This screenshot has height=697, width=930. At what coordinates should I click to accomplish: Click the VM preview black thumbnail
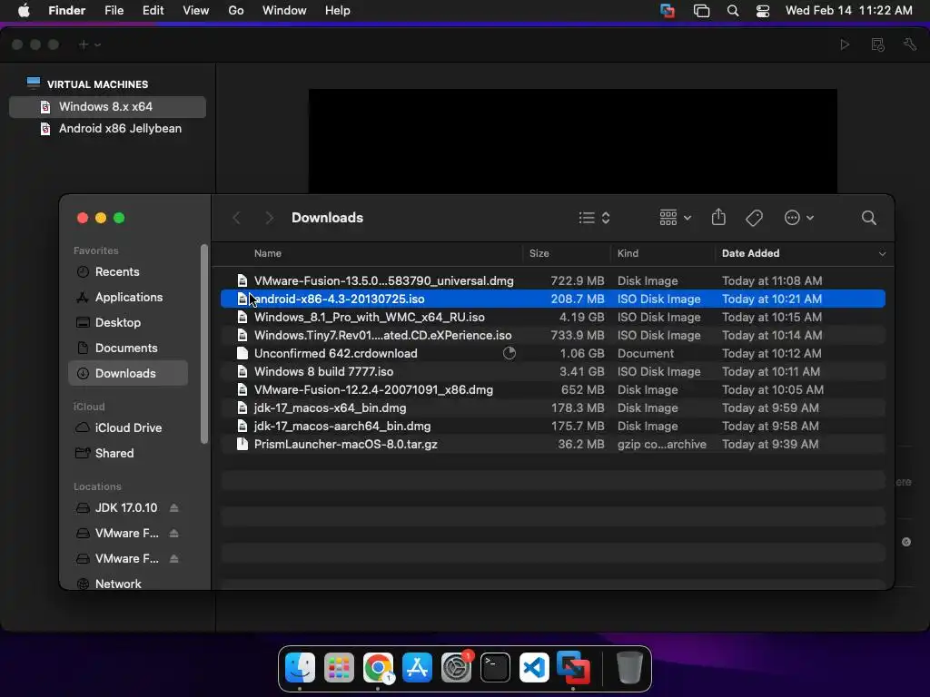(573, 141)
